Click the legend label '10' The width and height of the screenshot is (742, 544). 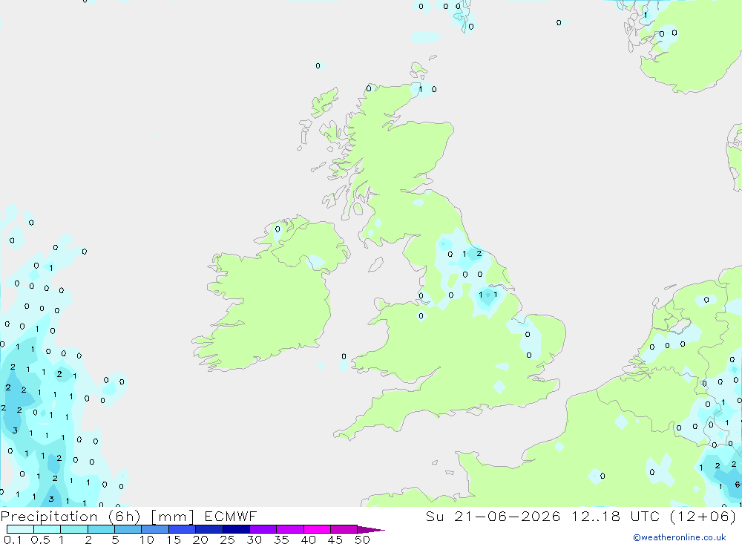coord(147,540)
